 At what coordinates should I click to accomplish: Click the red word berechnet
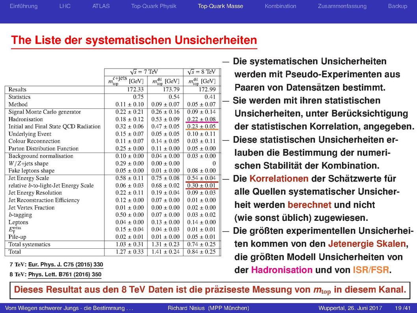(x=309, y=205)
